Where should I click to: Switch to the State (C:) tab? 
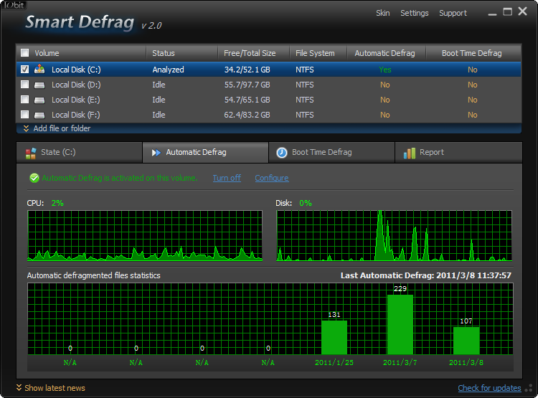[79, 152]
